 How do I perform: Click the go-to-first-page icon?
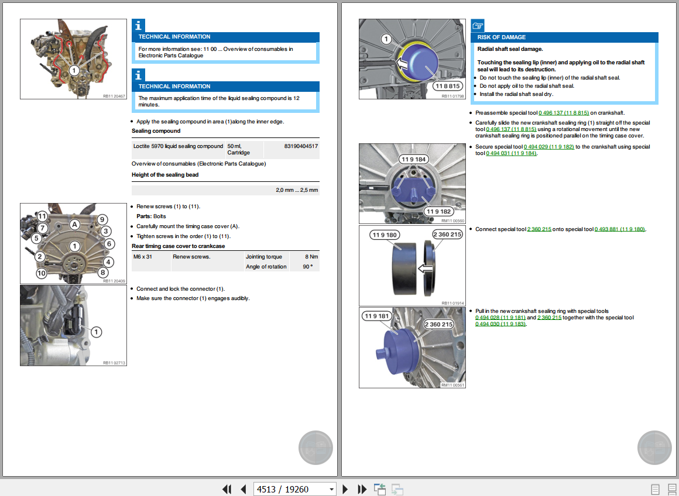click(227, 489)
